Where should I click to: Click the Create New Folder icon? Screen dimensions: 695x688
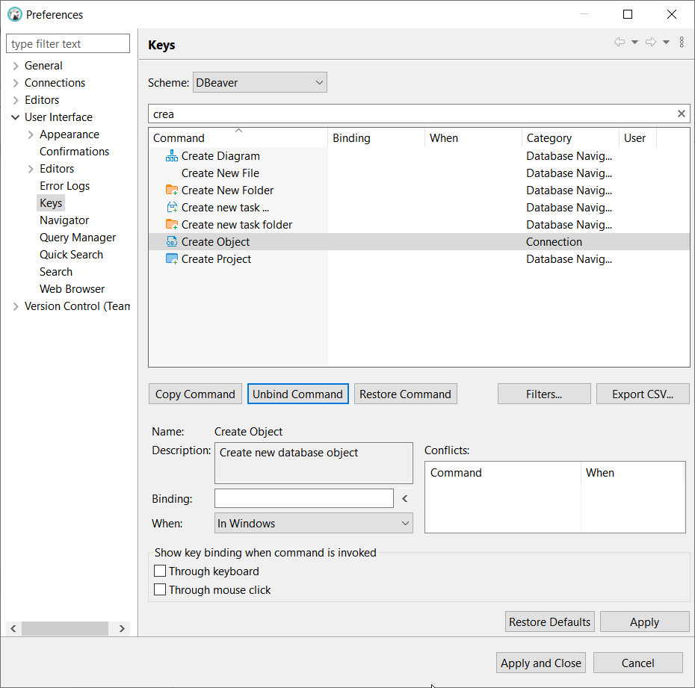pos(173,190)
